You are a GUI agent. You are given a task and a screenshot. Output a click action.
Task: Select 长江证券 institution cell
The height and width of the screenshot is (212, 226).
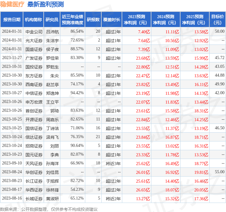tap(34, 181)
